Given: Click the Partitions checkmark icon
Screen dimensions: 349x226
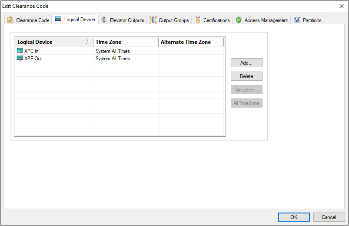Looking at the screenshot, I should (x=297, y=20).
